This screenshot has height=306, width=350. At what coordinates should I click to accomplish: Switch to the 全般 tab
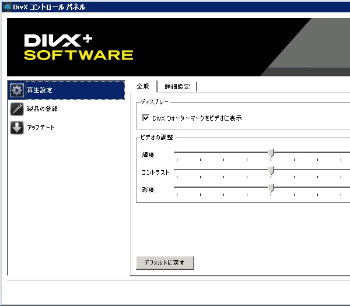[x=143, y=86]
